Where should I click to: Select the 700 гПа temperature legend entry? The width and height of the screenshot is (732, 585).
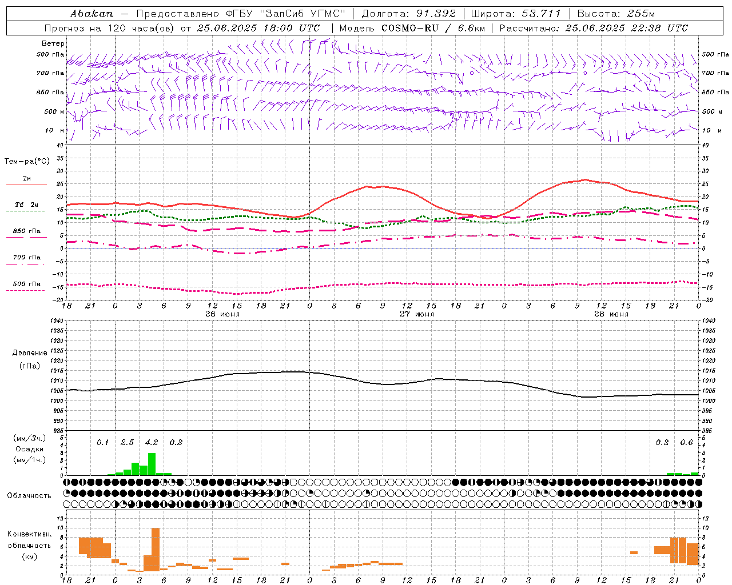pyautogui.click(x=26, y=258)
